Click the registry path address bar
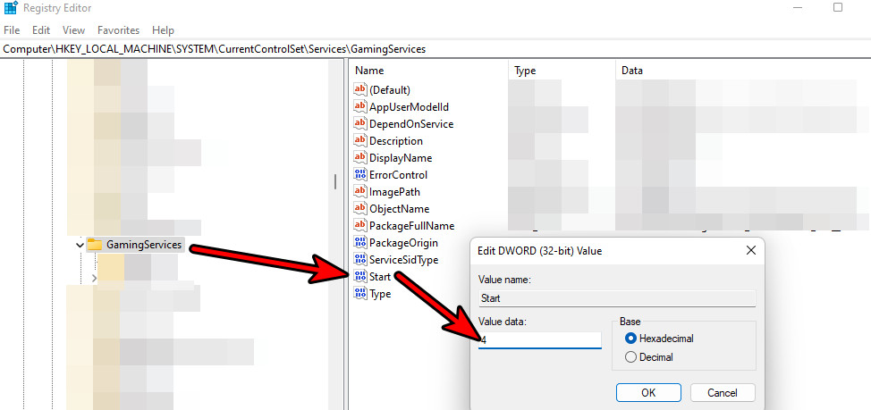The width and height of the screenshot is (871, 410). pos(435,49)
